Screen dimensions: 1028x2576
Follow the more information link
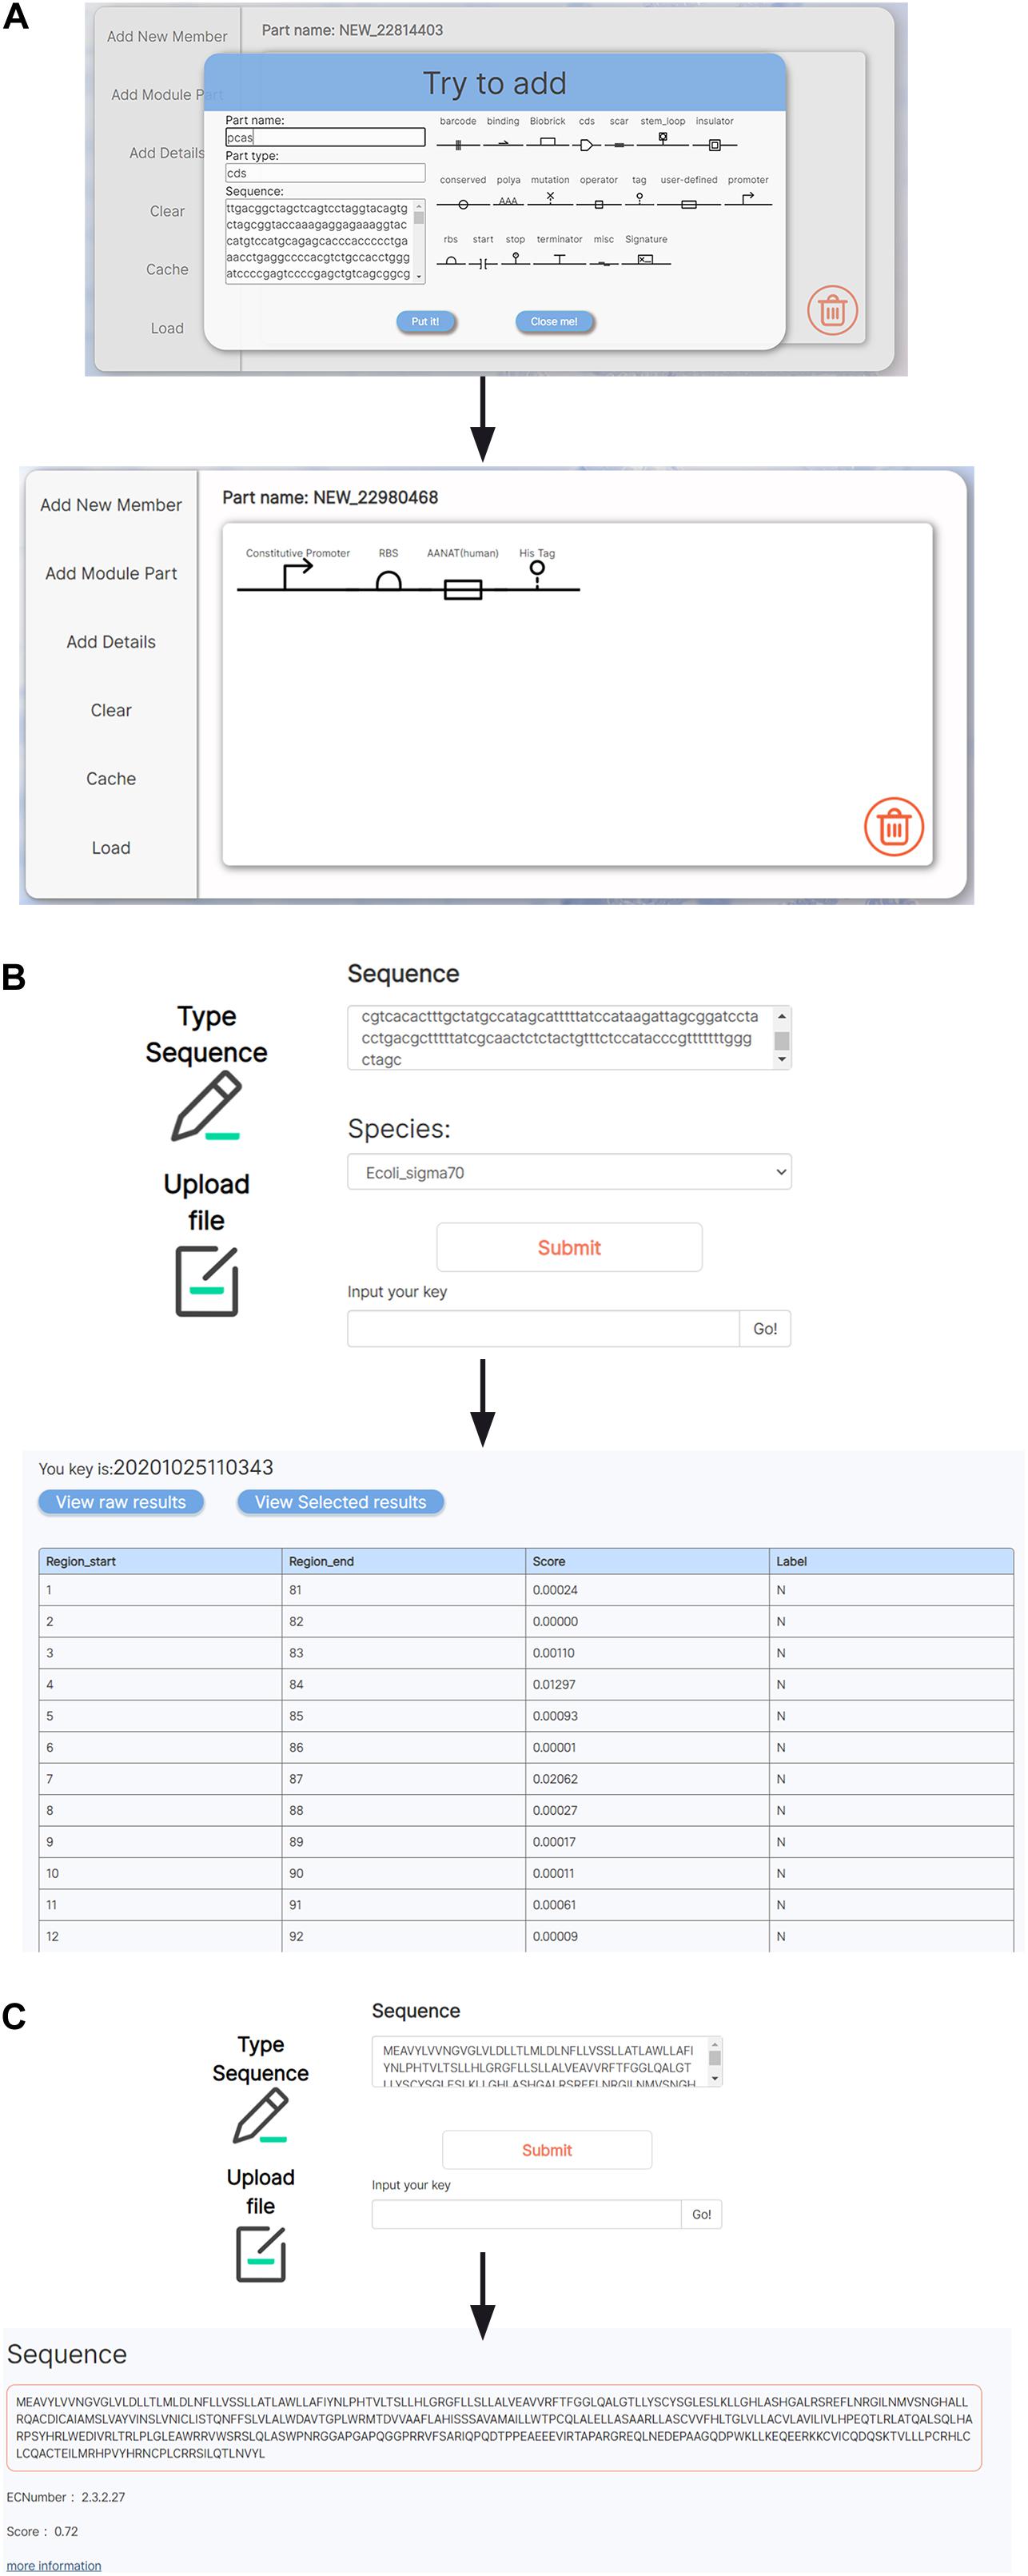tap(54, 2566)
